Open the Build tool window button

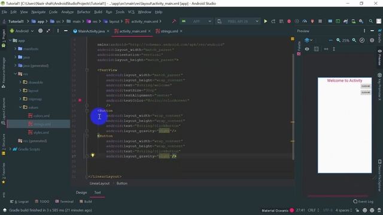click(86, 202)
